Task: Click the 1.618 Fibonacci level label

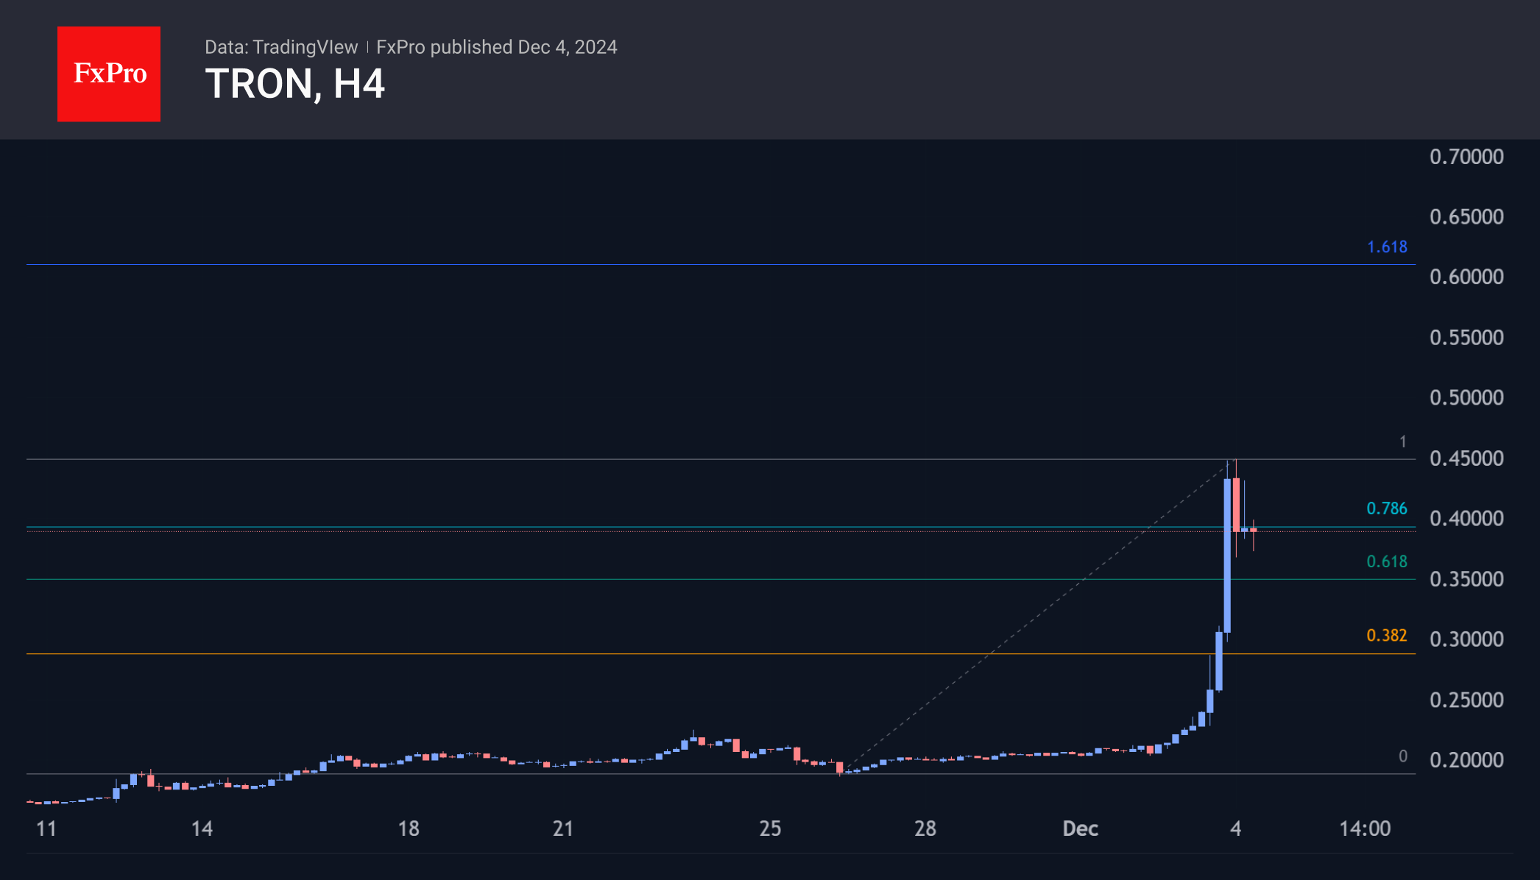Action: (x=1387, y=247)
